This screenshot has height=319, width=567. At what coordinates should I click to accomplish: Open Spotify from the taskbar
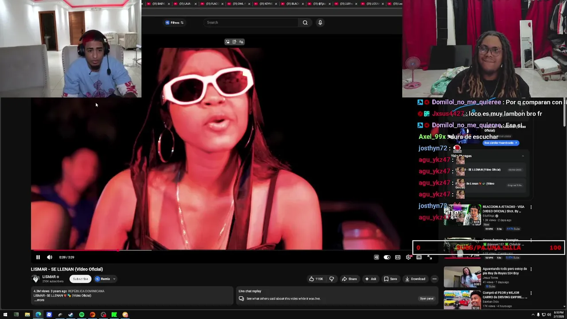(82, 315)
